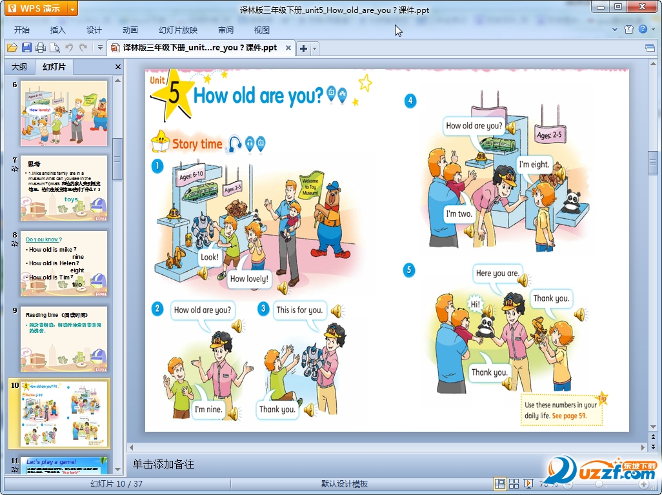Open the skin/clothing icon at top right
Screen dimensions: 662x495
628,29
